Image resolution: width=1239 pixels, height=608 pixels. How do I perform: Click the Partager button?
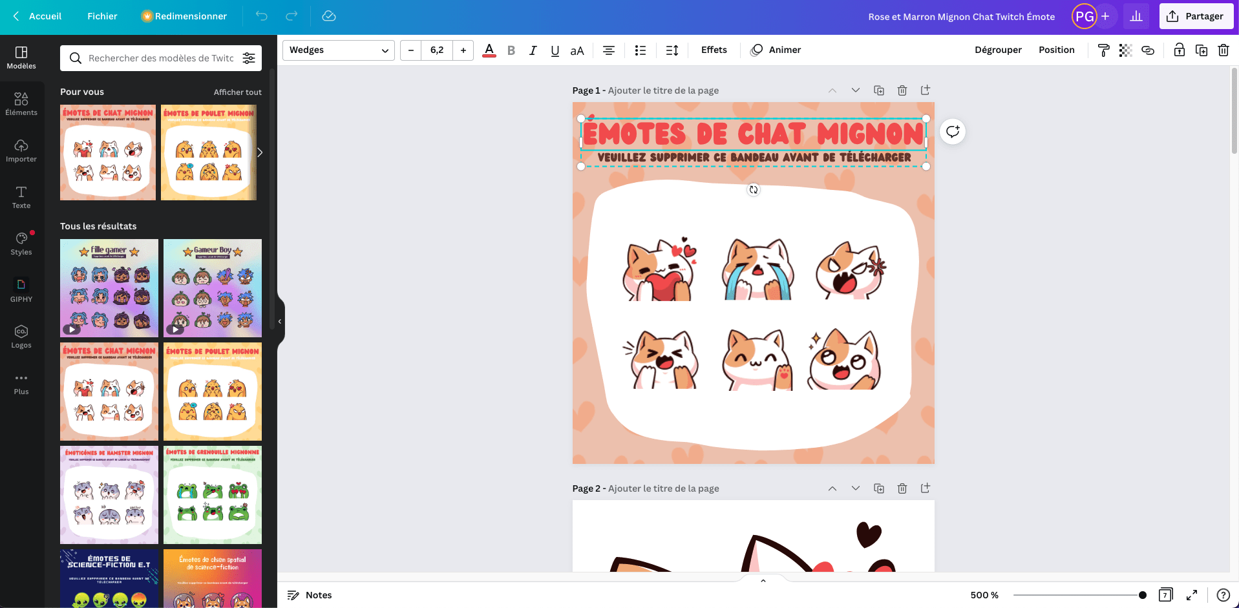(1196, 16)
